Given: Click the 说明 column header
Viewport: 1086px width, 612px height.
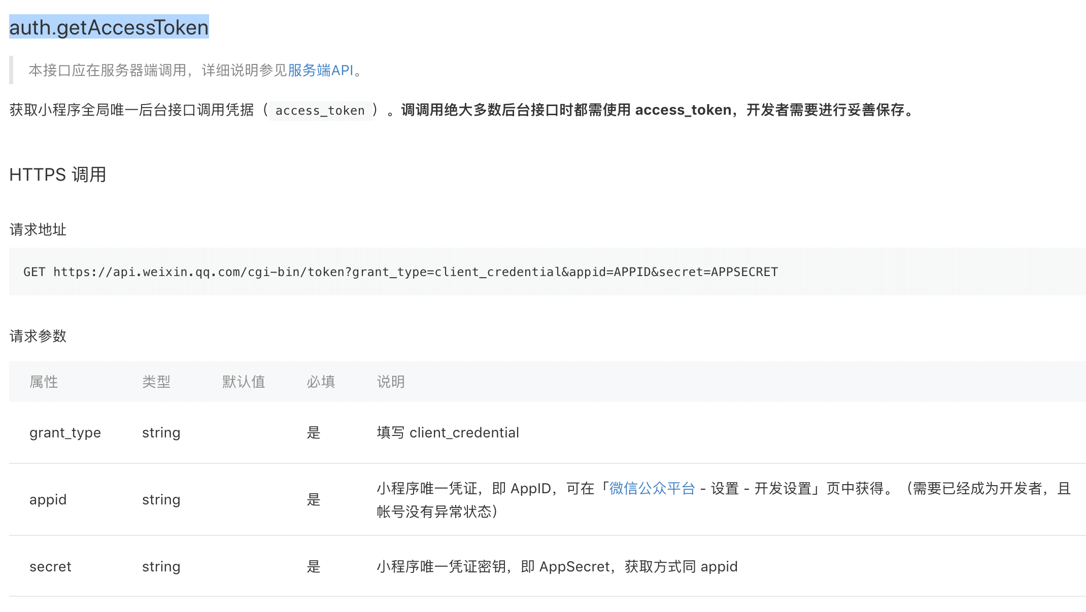Looking at the screenshot, I should point(391,382).
